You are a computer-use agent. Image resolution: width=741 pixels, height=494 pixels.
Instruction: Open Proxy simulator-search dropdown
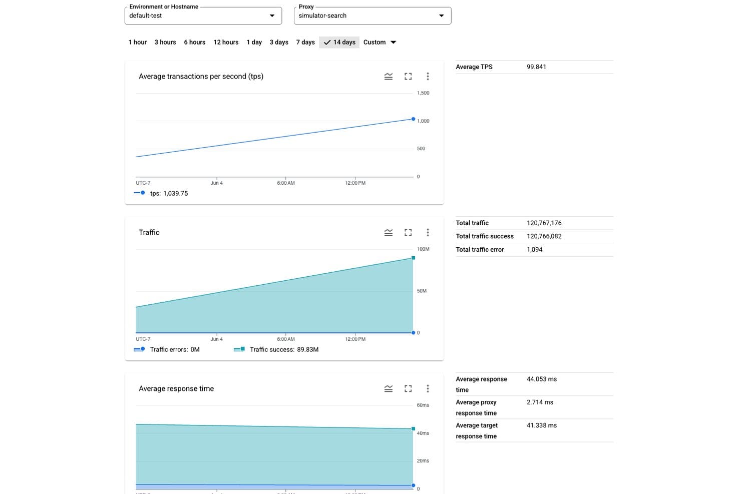point(373,16)
